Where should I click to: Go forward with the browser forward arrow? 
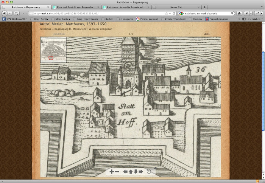[10, 13]
